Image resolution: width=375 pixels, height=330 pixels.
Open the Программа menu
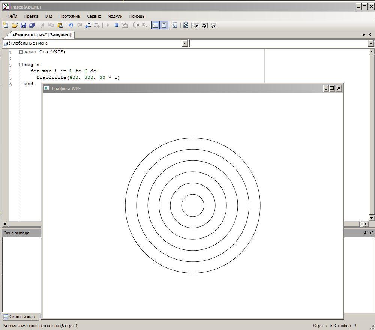pyautogui.click(x=70, y=16)
